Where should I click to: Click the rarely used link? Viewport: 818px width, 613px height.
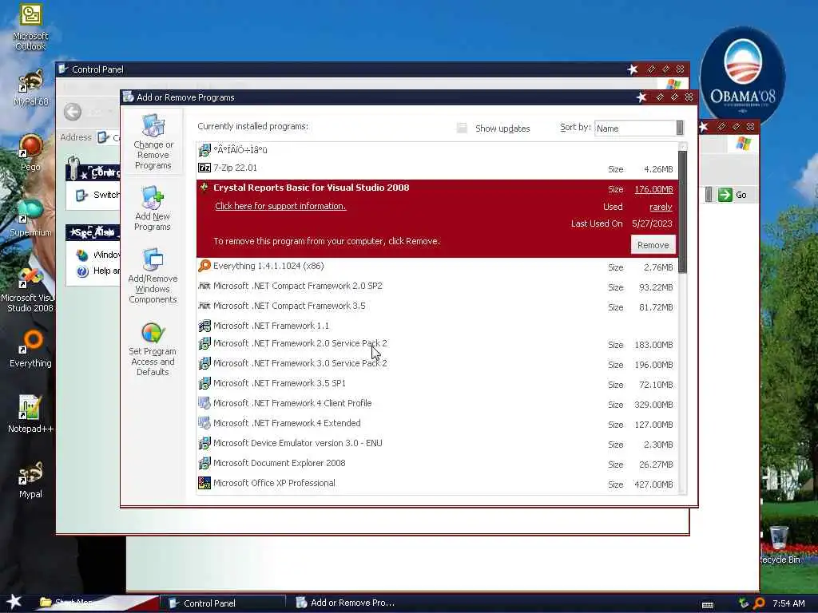click(x=661, y=207)
